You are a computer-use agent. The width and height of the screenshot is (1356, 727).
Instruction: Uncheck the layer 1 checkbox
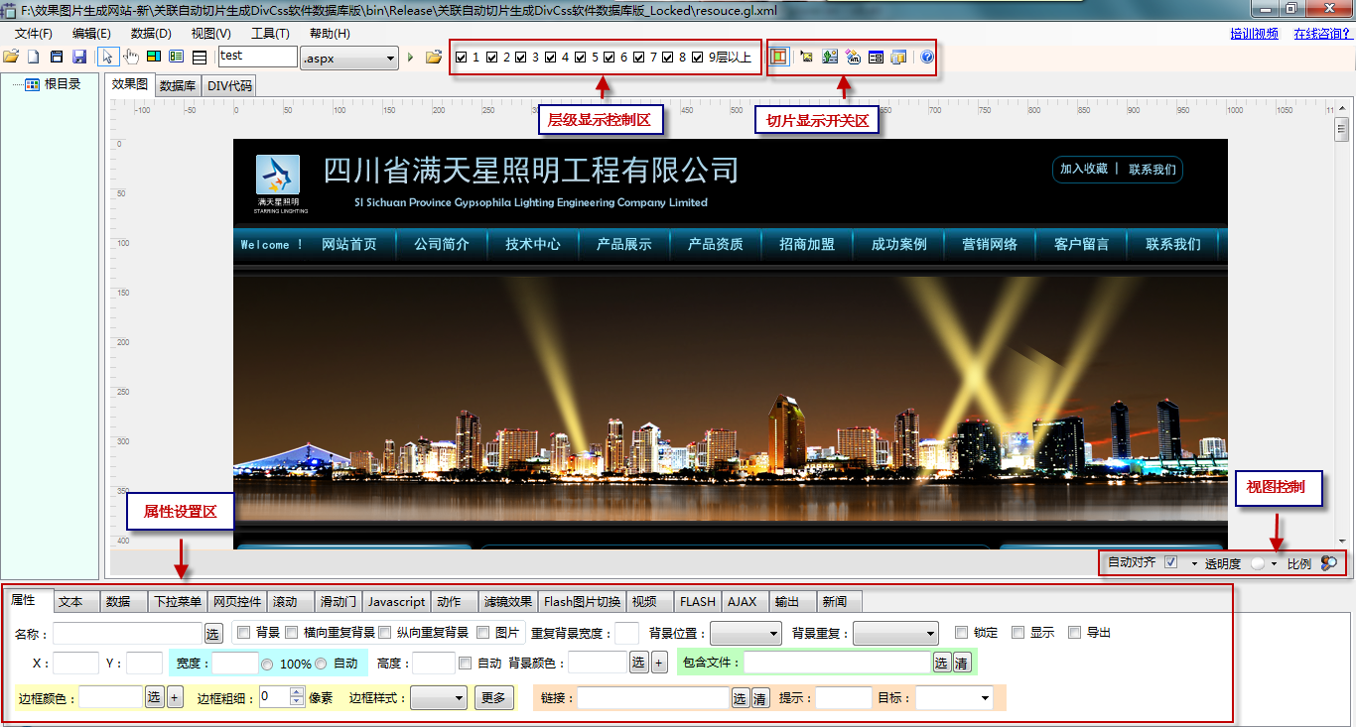pos(461,58)
